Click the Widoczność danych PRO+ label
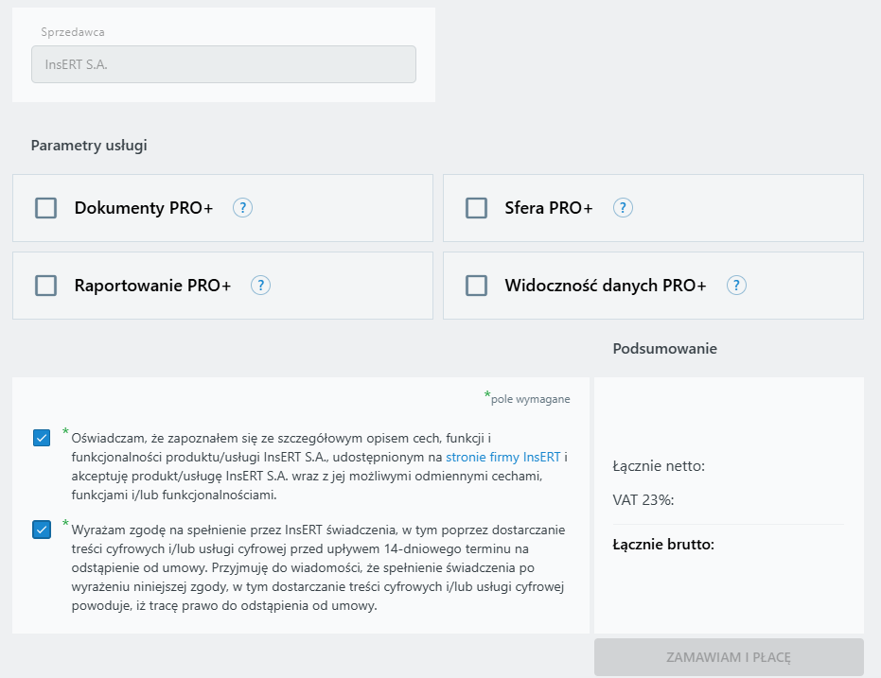Viewport: 881px width, 678px height. 606,286
